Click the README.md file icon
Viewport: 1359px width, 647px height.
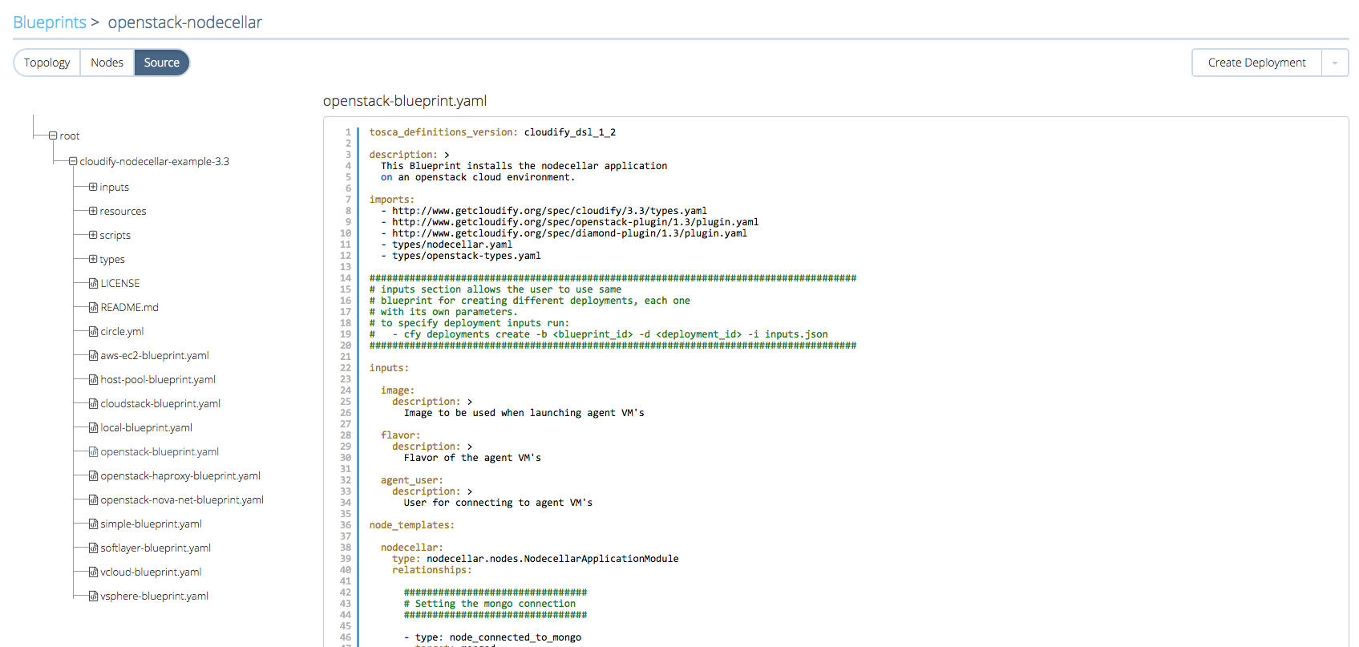point(93,308)
